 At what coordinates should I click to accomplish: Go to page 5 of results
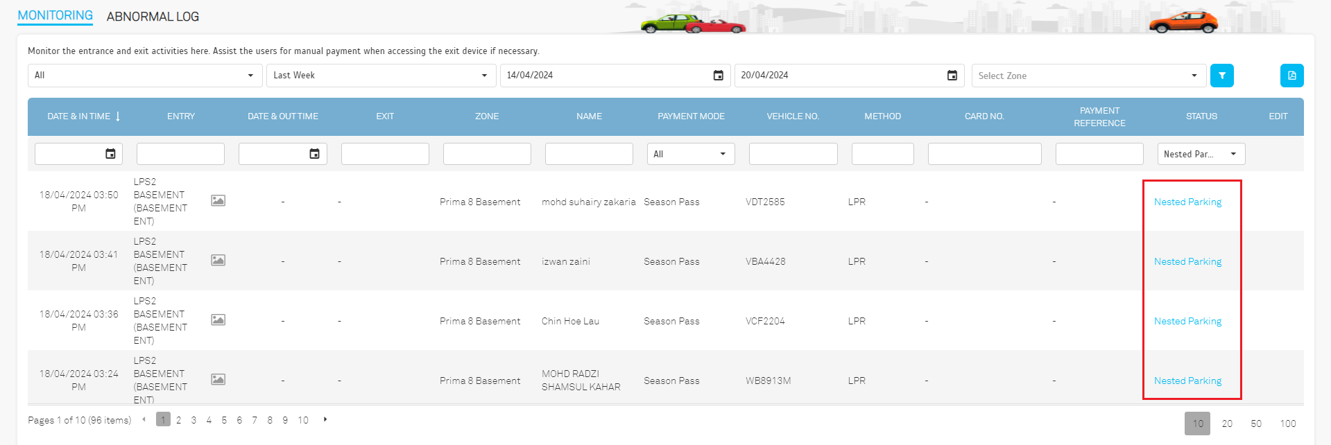click(224, 420)
